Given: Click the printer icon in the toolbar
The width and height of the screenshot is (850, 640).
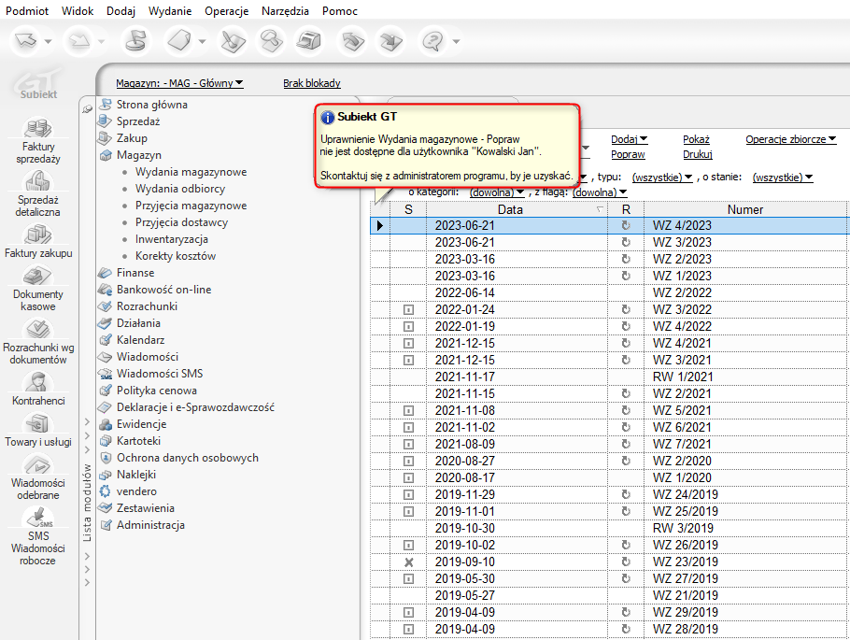Looking at the screenshot, I should click(308, 41).
